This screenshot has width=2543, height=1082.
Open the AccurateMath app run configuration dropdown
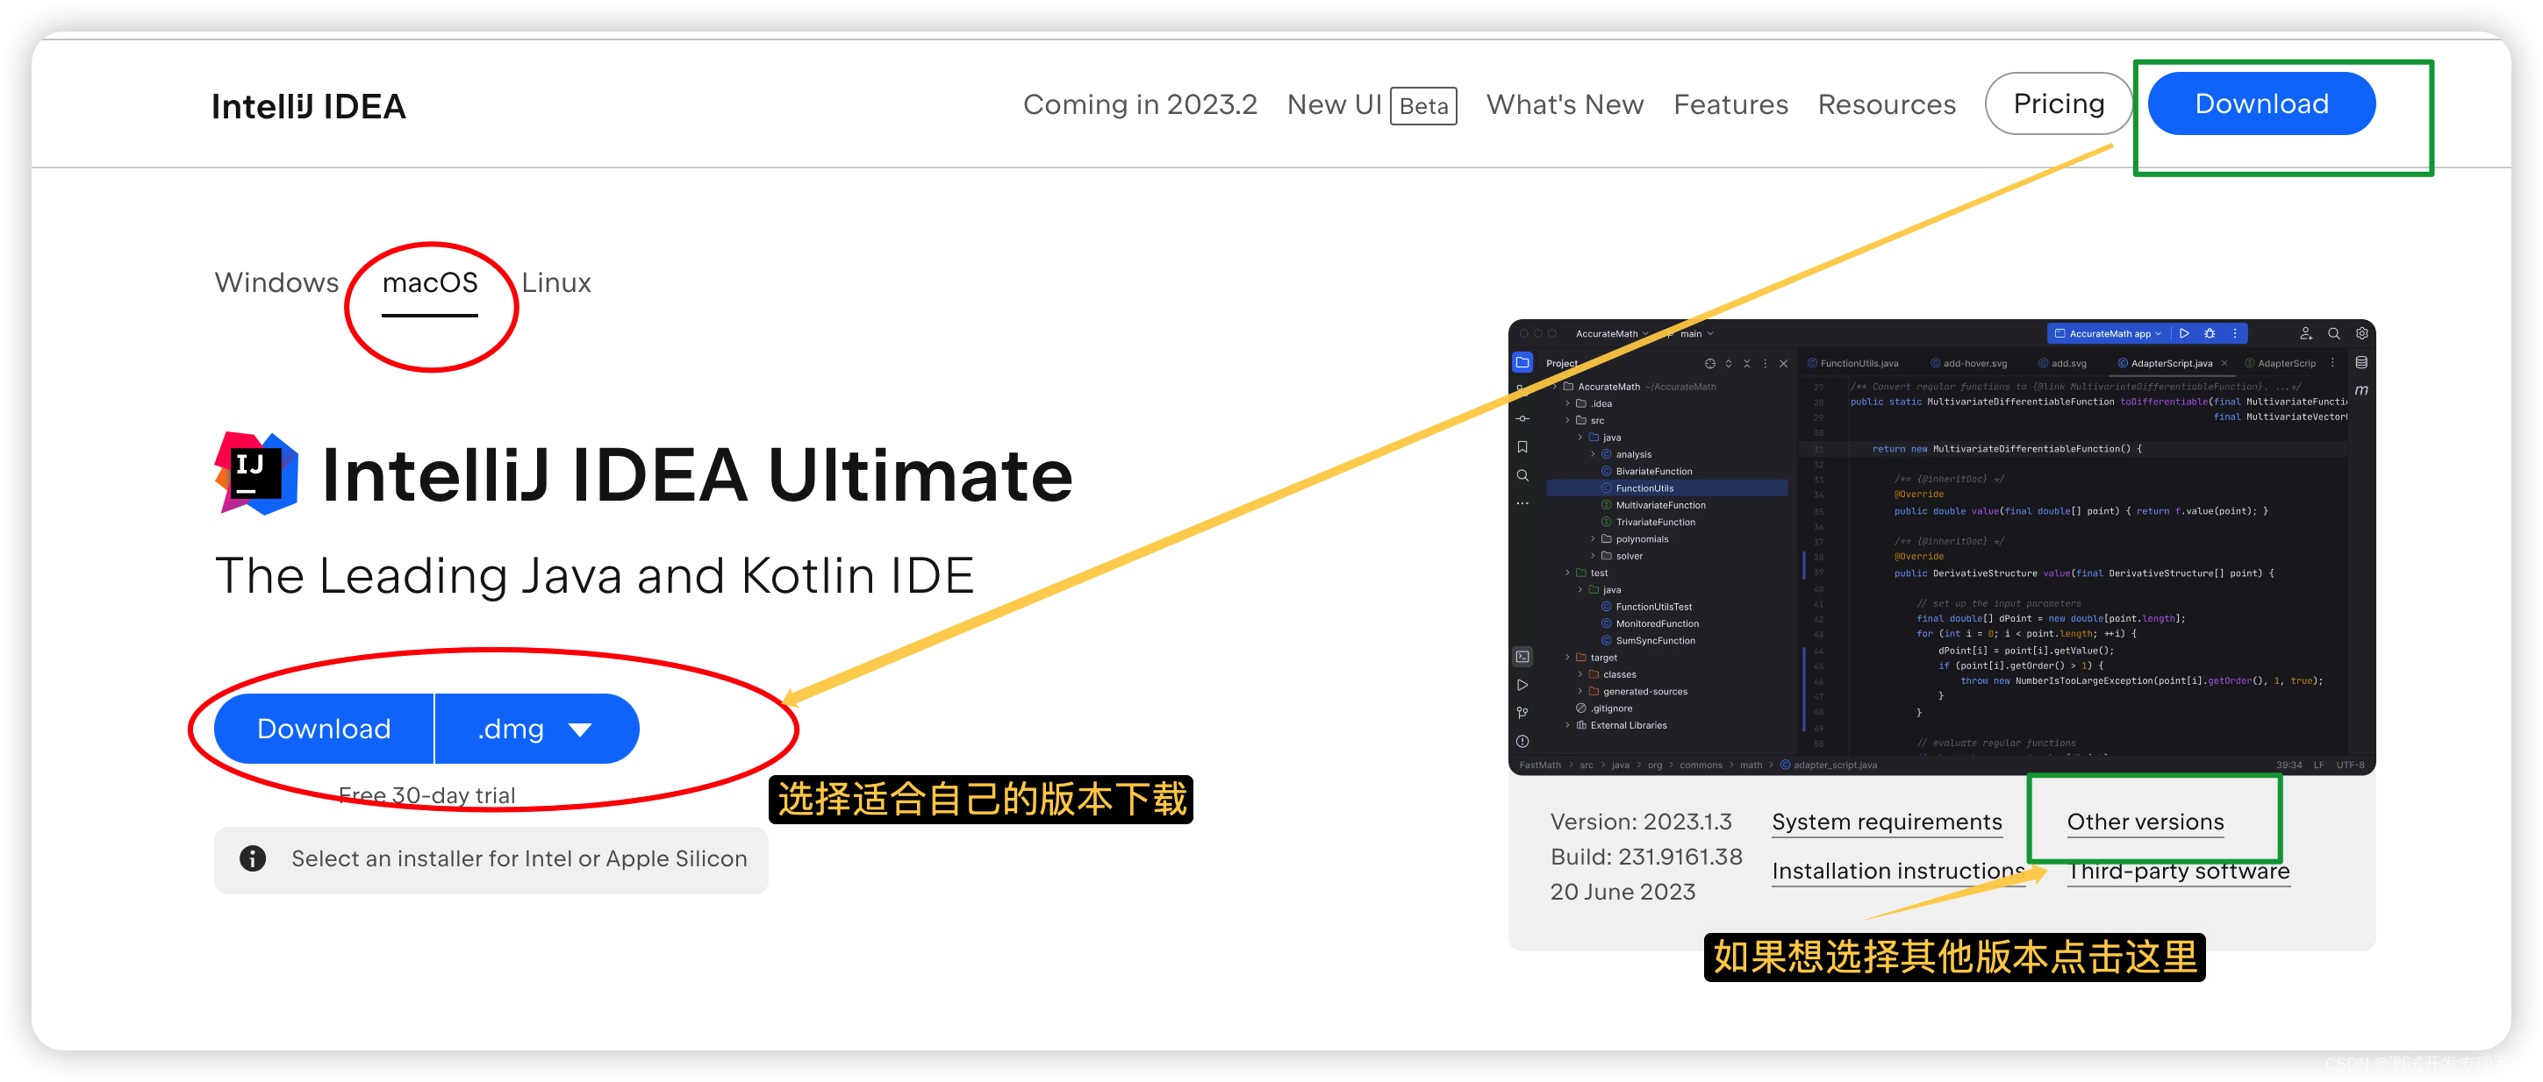pyautogui.click(x=2107, y=333)
